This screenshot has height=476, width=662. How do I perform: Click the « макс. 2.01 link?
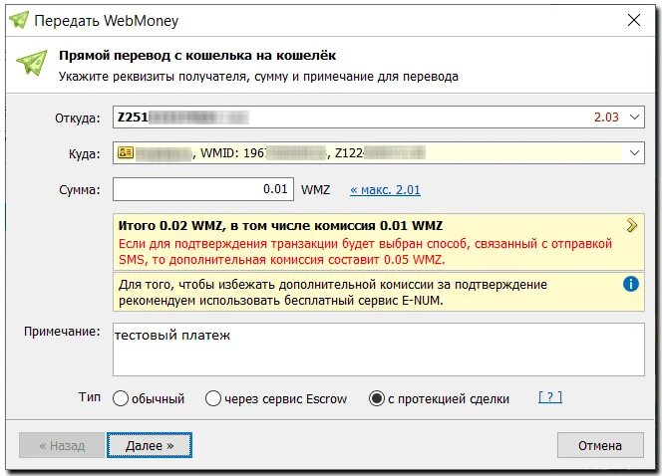coord(385,190)
